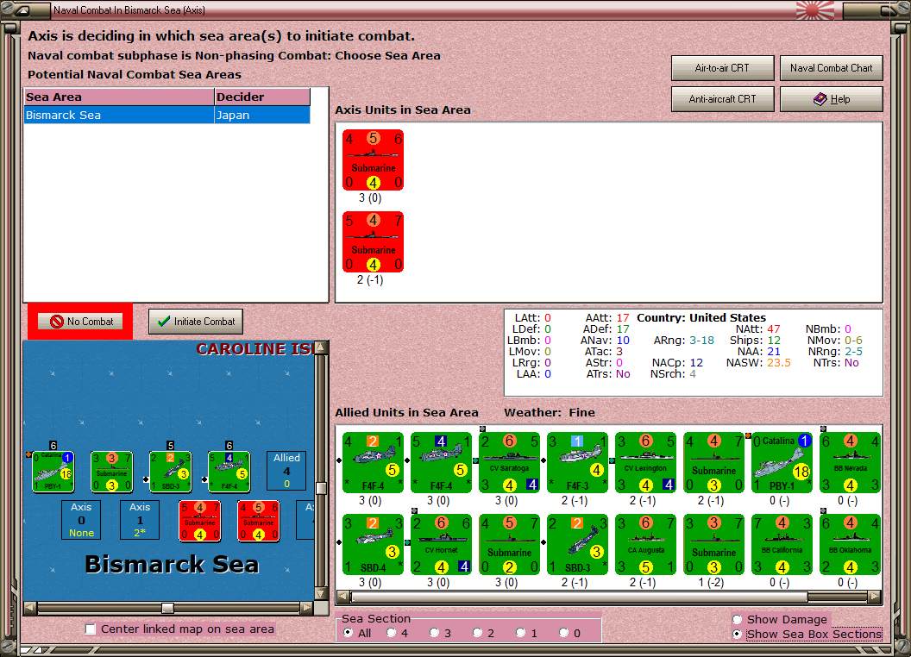Select the Allied Submarine unit with 4 4 7
The height and width of the screenshot is (657, 911).
pos(713,462)
